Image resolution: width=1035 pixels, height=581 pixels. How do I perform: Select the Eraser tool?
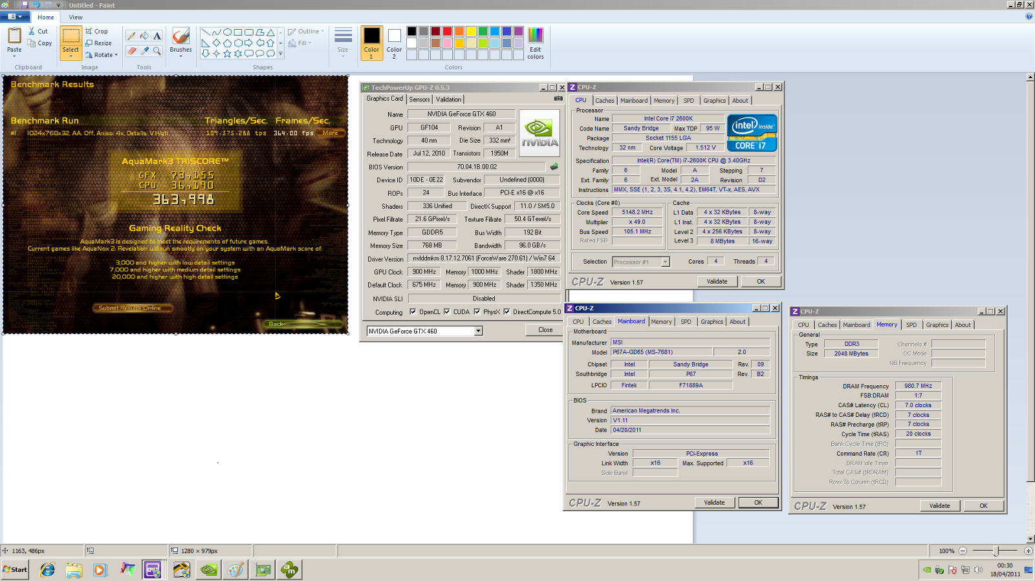[131, 50]
